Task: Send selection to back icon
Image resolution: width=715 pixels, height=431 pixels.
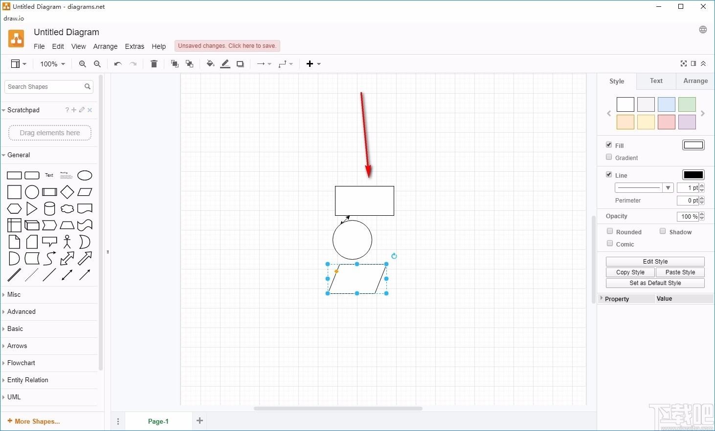Action: pos(189,64)
